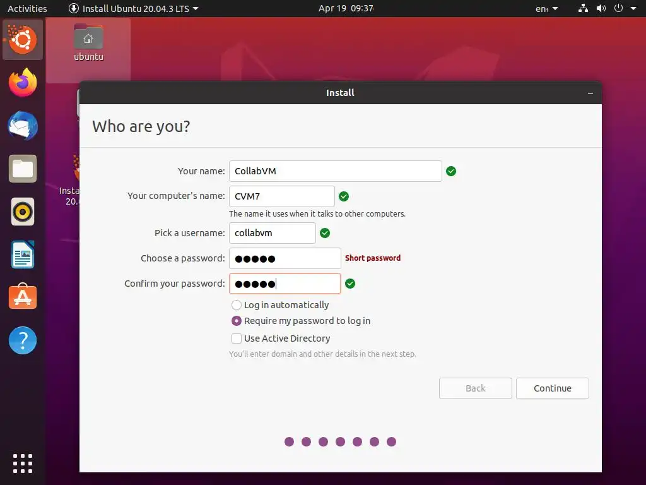Open the Ubuntu installer icon in dock
646x485 pixels.
[x=23, y=40]
